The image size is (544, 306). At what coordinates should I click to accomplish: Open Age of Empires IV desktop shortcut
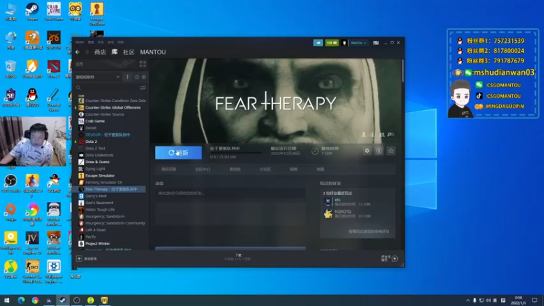[32, 243]
